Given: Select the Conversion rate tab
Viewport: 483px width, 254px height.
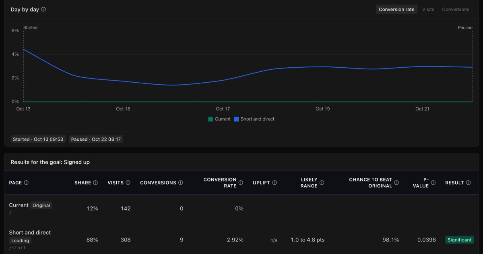Looking at the screenshot, I should [x=396, y=9].
